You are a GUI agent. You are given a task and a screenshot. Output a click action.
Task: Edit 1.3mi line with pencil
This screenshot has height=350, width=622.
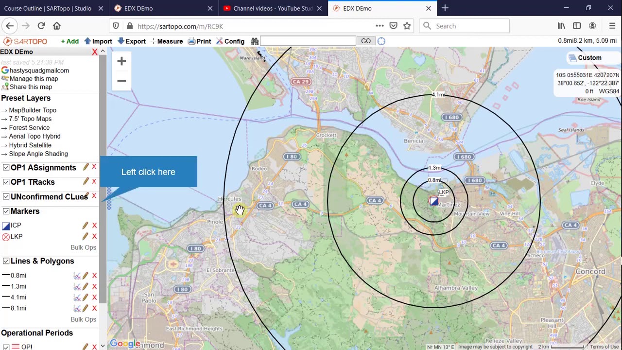(86, 287)
